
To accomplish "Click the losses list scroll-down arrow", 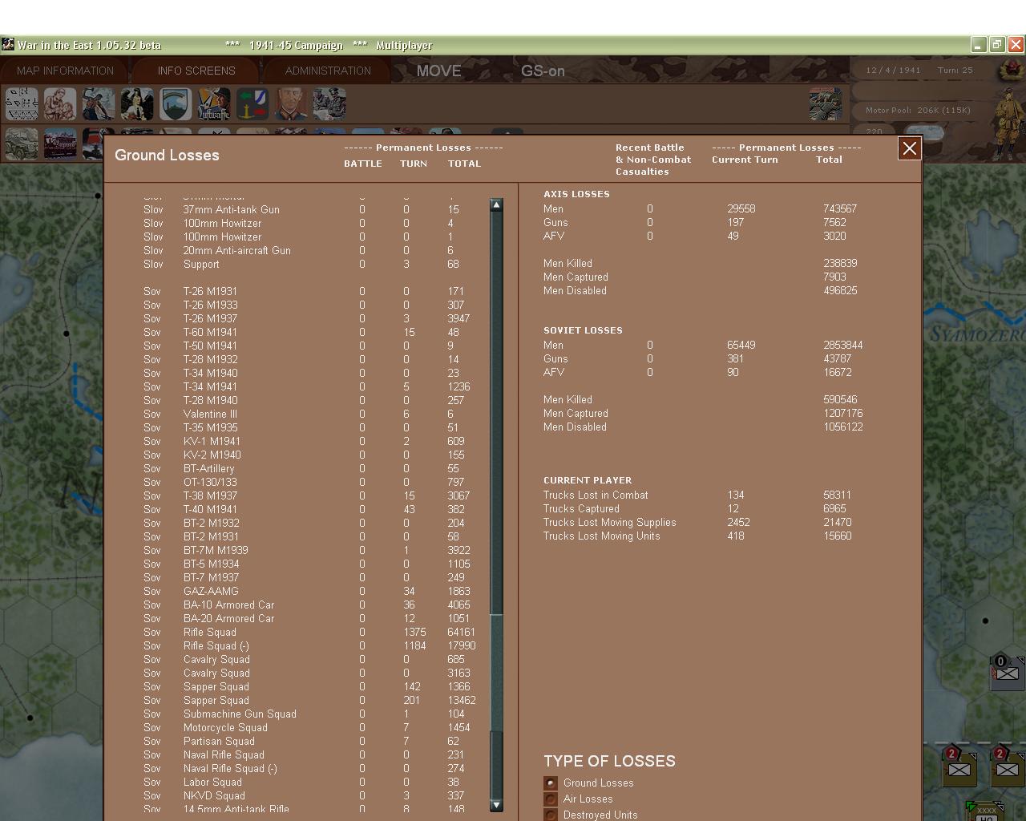I will click(x=496, y=804).
